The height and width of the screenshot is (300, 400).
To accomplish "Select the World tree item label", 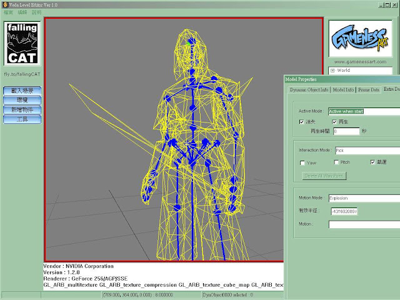I will pyautogui.click(x=343, y=70).
